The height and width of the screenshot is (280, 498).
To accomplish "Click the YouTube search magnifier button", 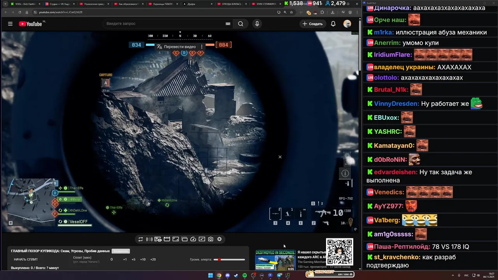I will point(240,24).
